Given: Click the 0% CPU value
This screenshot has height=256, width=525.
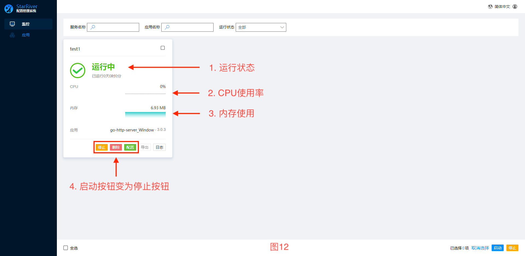Looking at the screenshot, I should (x=163, y=87).
